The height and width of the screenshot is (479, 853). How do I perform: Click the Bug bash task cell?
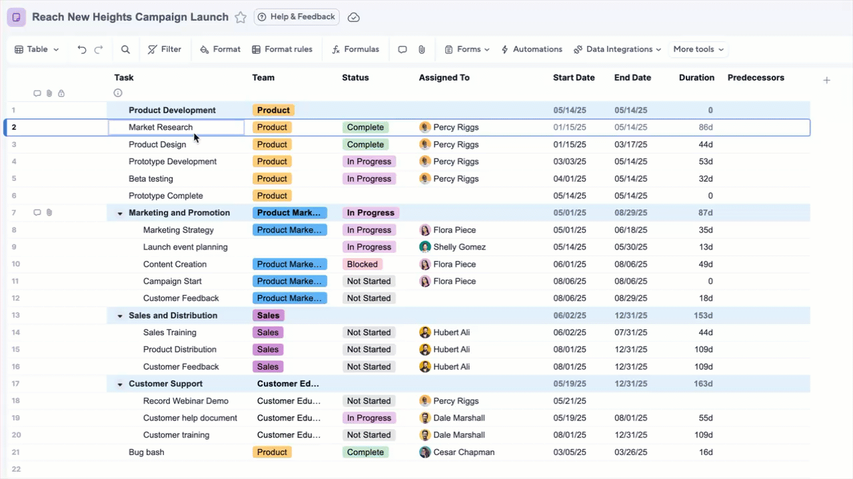pyautogui.click(x=177, y=452)
